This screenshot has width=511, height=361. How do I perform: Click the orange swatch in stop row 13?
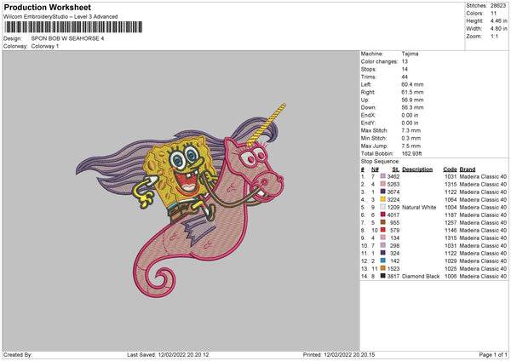tap(383, 268)
